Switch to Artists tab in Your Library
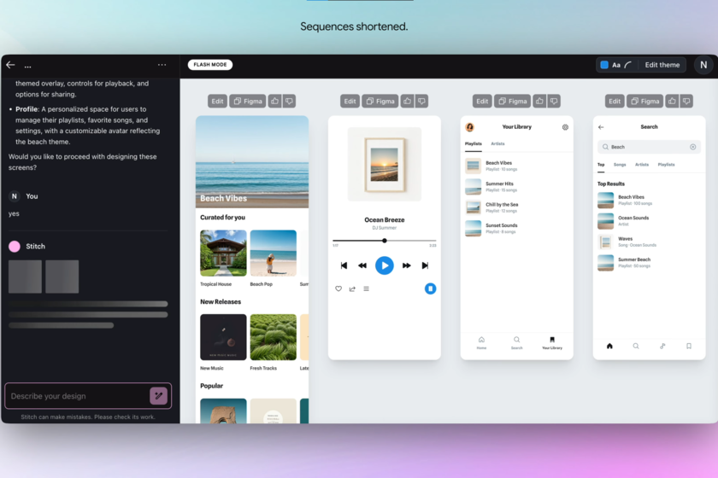718x478 pixels. 497,143
